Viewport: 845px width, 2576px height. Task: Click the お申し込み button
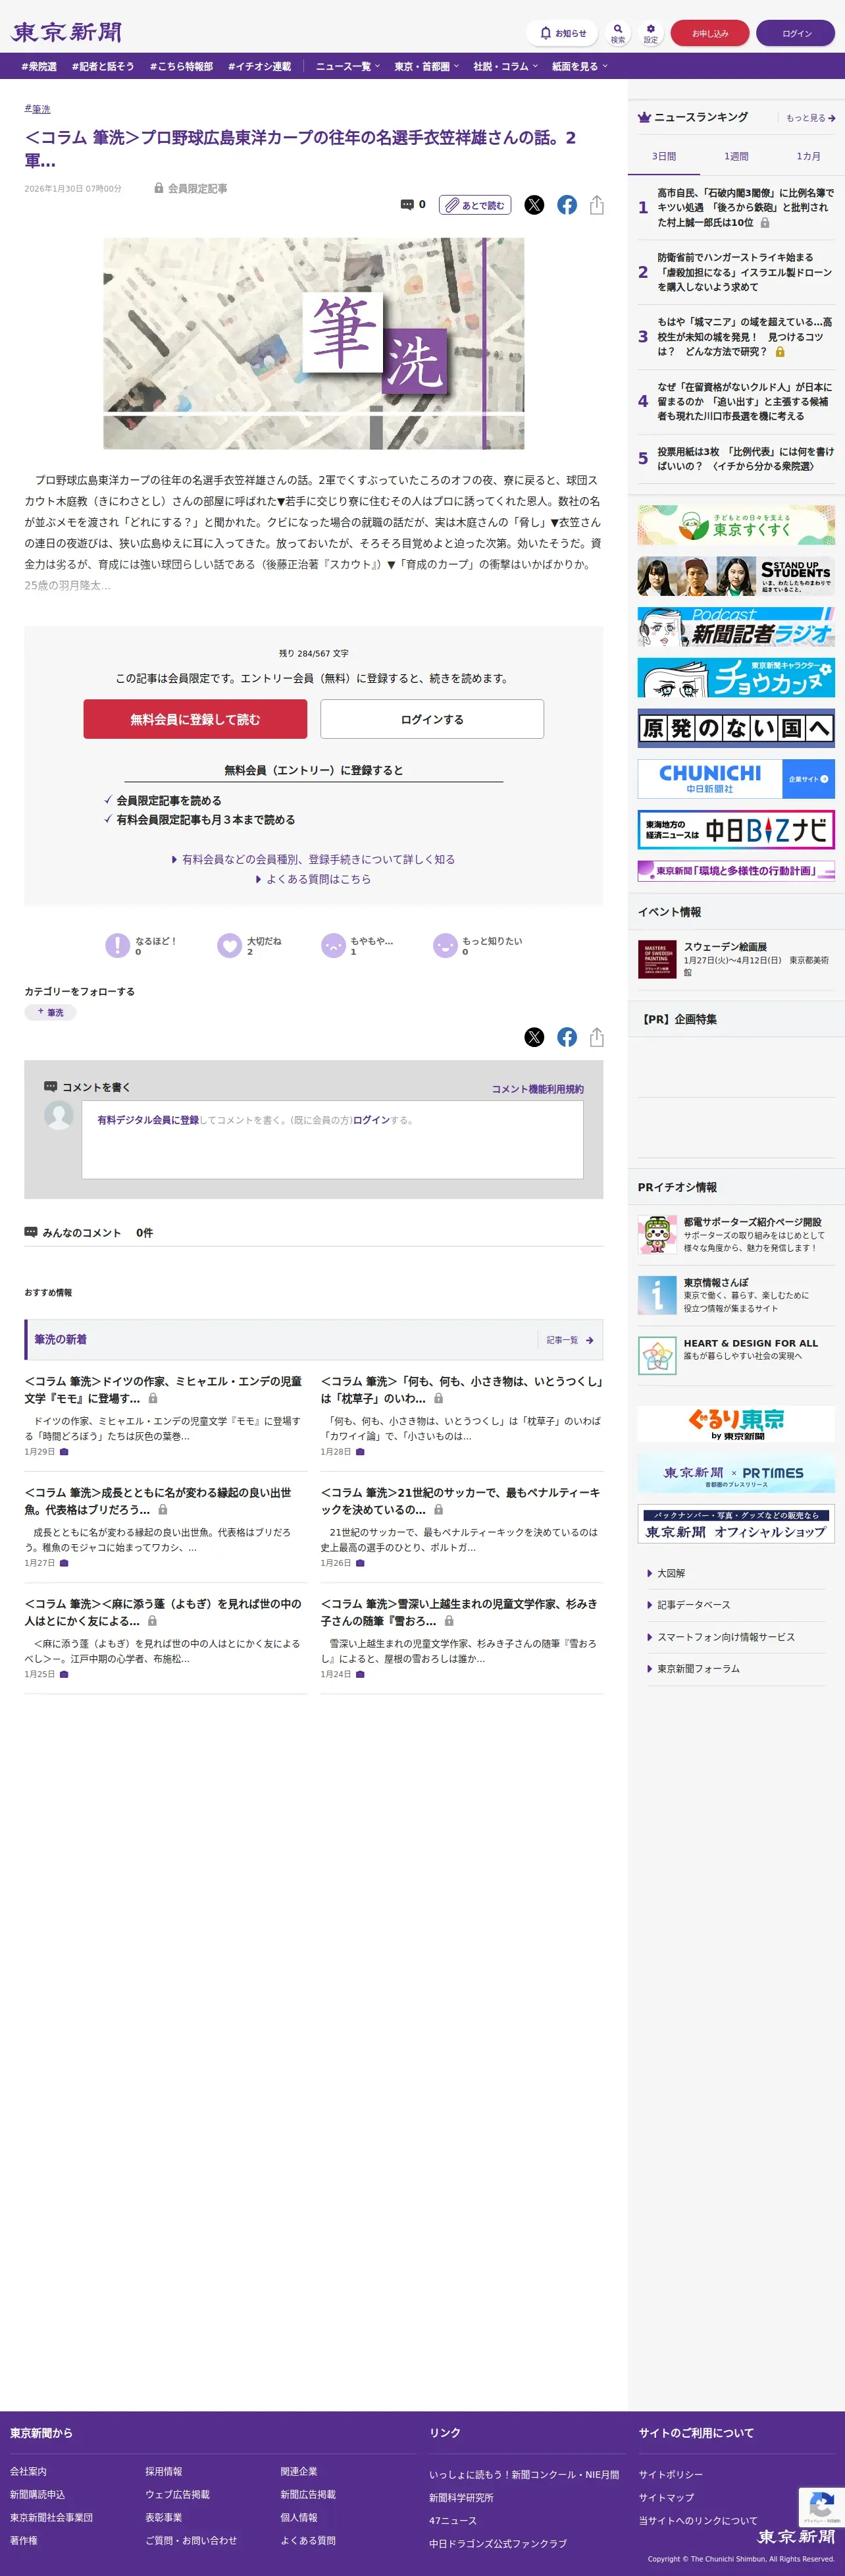click(710, 33)
